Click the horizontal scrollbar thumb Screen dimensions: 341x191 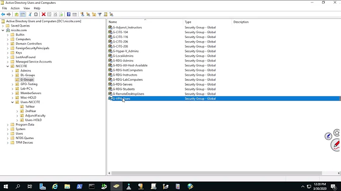click(x=216, y=173)
